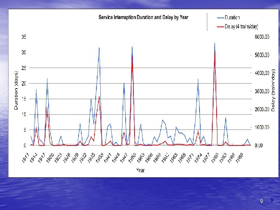
Task: Click the '1920' year label
Action: tap(50, 158)
